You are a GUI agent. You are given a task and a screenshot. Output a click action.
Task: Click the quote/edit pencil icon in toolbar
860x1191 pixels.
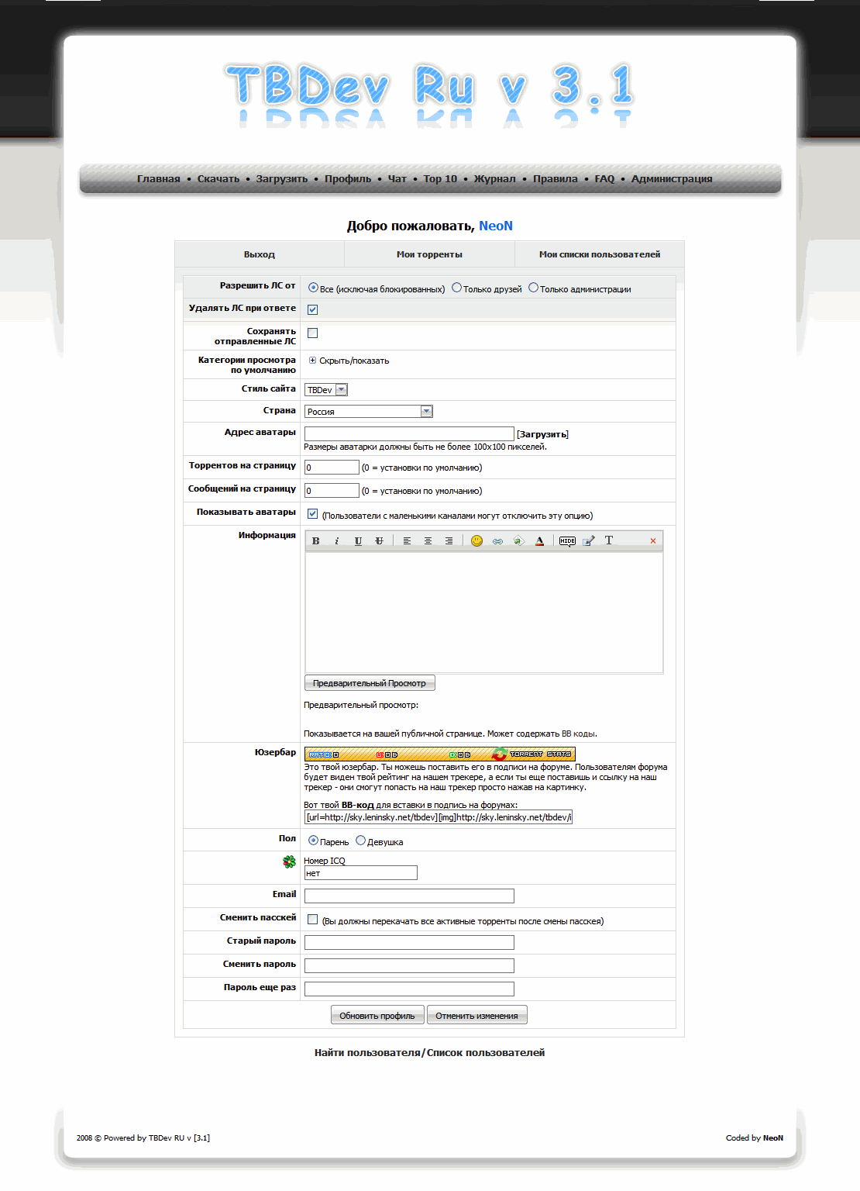(x=589, y=540)
